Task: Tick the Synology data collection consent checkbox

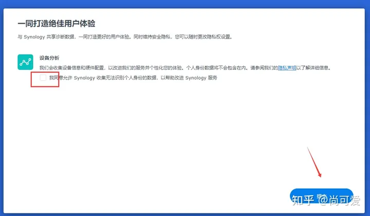Action: click(43, 78)
